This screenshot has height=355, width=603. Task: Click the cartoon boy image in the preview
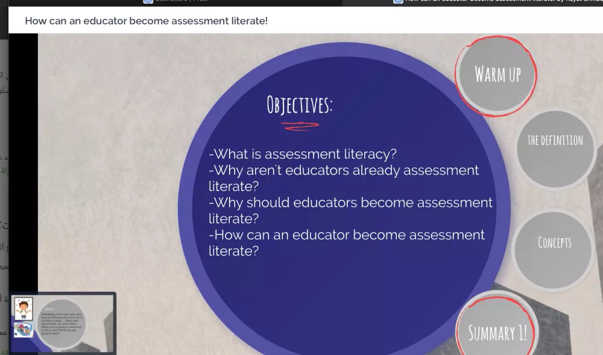[x=24, y=309]
